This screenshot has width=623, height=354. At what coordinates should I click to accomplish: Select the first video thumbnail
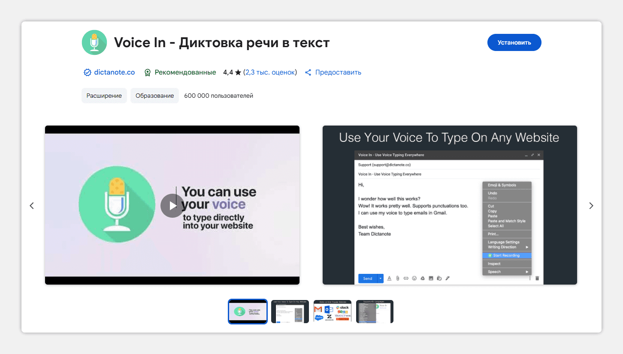(x=248, y=312)
